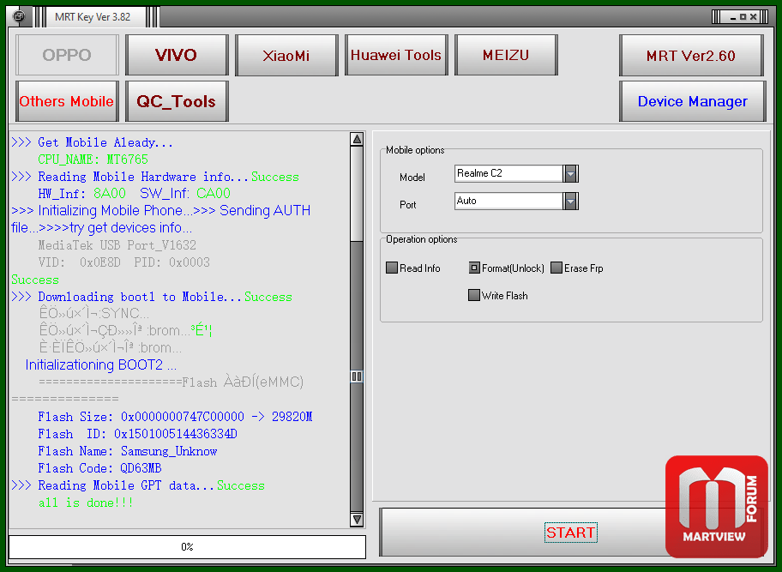Click the 'Initializationing BOOT2' log line
This screenshot has width=782, height=572.
coord(100,365)
